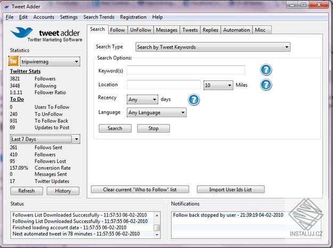333x248 pixels.
Task: Click the 95 Followers Lost entry
Action: point(38,161)
